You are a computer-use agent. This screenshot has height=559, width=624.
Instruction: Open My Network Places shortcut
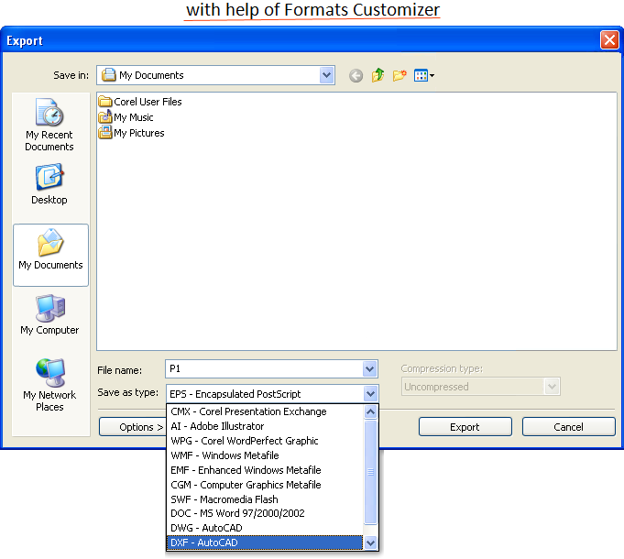tap(49, 384)
